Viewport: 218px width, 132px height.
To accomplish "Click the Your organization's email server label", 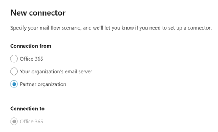I will (56, 72).
